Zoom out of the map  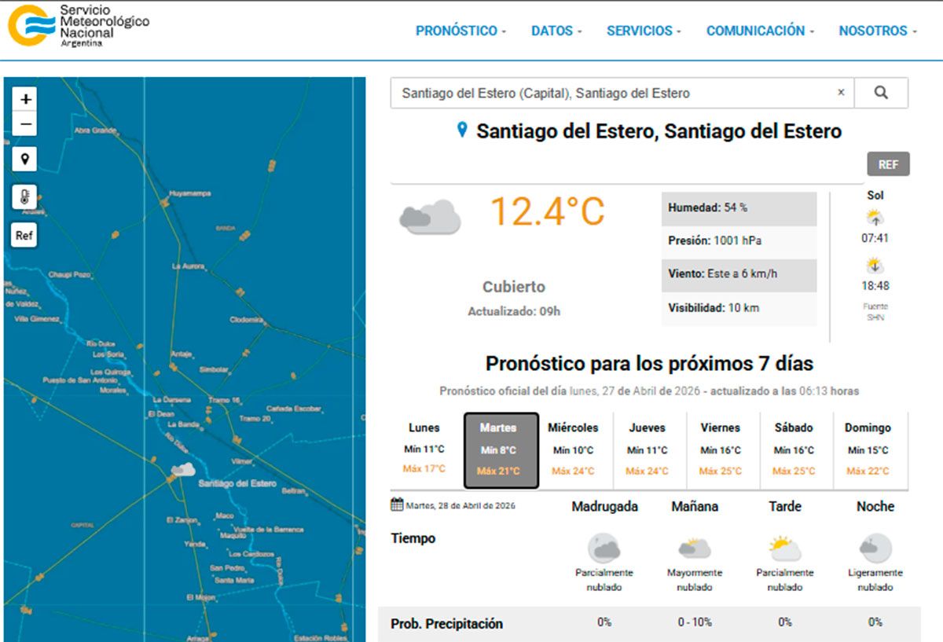[x=26, y=124]
